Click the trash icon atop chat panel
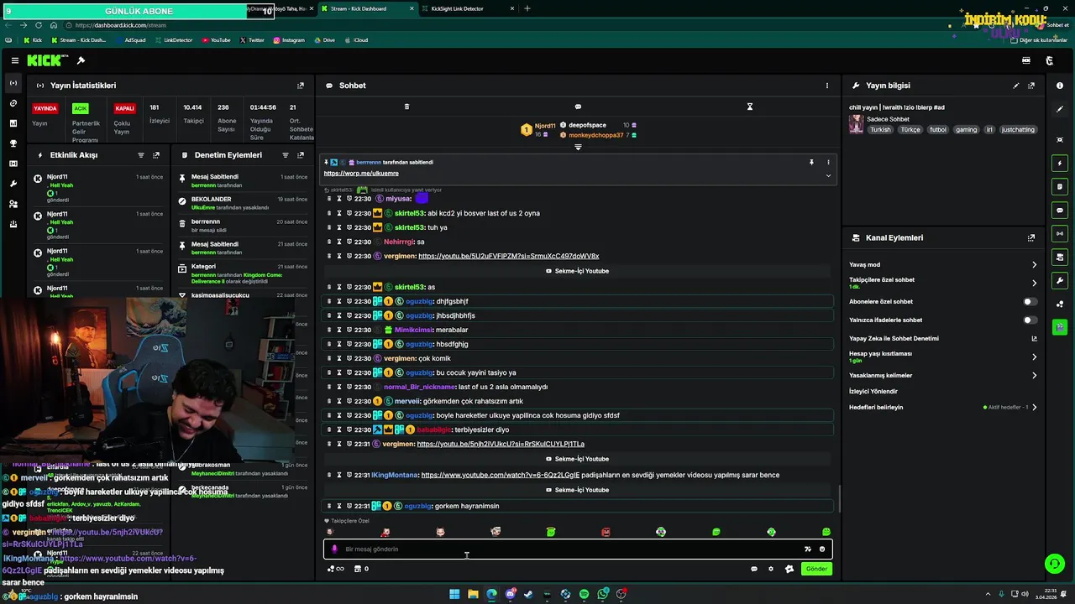Image resolution: width=1075 pixels, height=604 pixels. pos(406,107)
